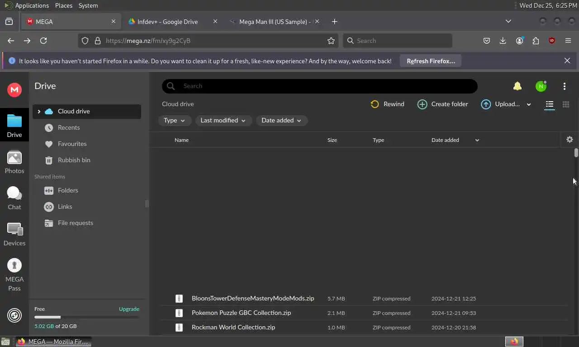Click Create folder
This screenshot has height=347, width=579.
[x=442, y=104]
